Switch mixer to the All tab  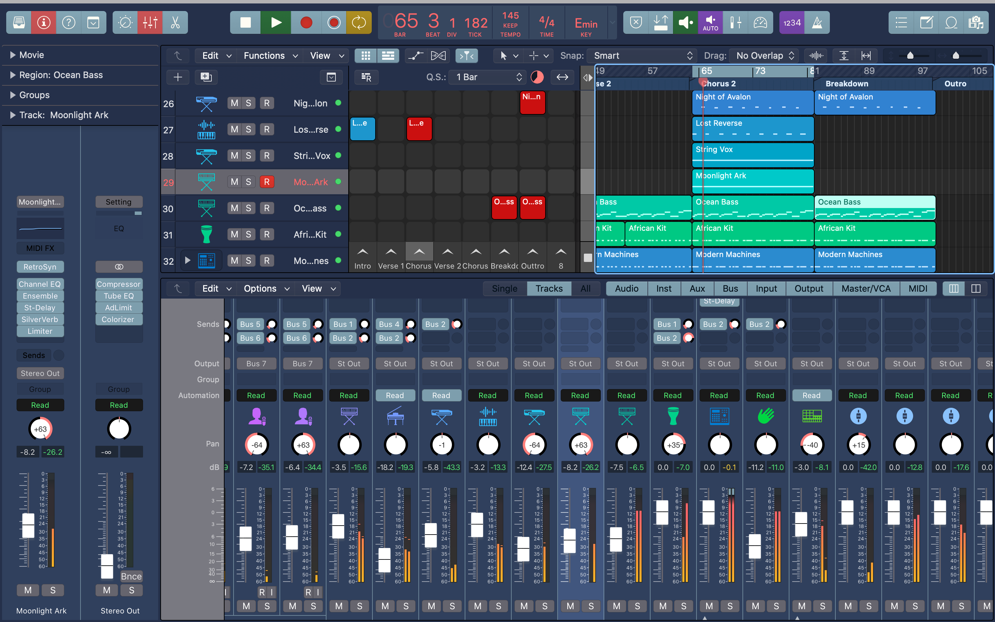[x=585, y=289]
